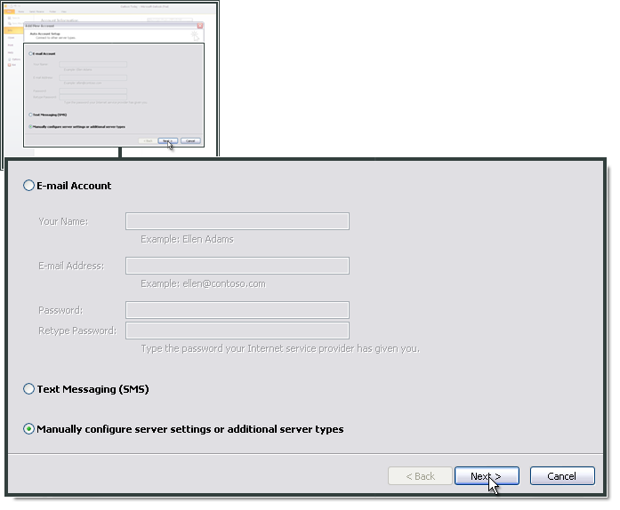Click the Your Name field in enlarged dialog
Viewport: 620px width, 510px height.
(238, 221)
